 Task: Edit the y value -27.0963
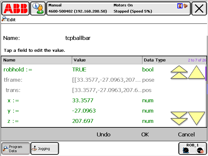tap(84, 111)
